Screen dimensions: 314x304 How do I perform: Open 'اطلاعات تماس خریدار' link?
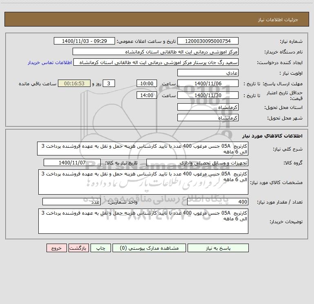pyautogui.click(x=50, y=62)
